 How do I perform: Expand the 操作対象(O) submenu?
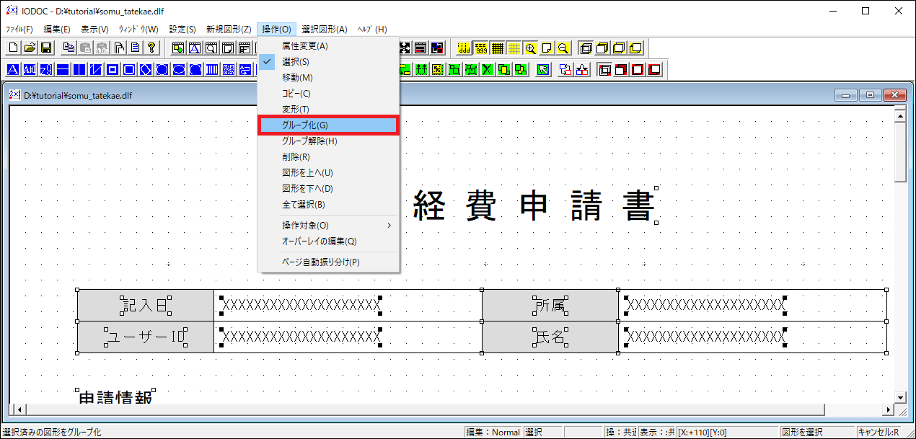328,225
